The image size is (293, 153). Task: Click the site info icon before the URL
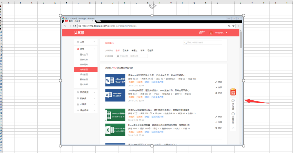tap(80, 26)
